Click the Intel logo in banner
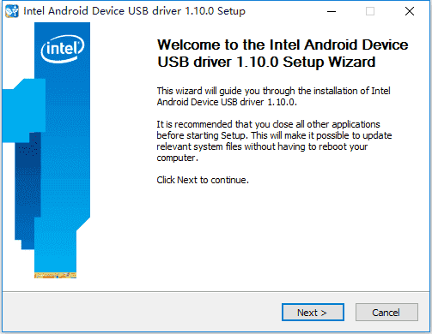This screenshot has height=334, width=432. tap(63, 49)
